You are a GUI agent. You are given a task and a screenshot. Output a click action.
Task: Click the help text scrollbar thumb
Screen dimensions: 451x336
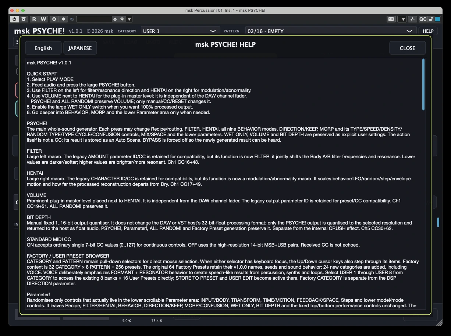coord(423,84)
